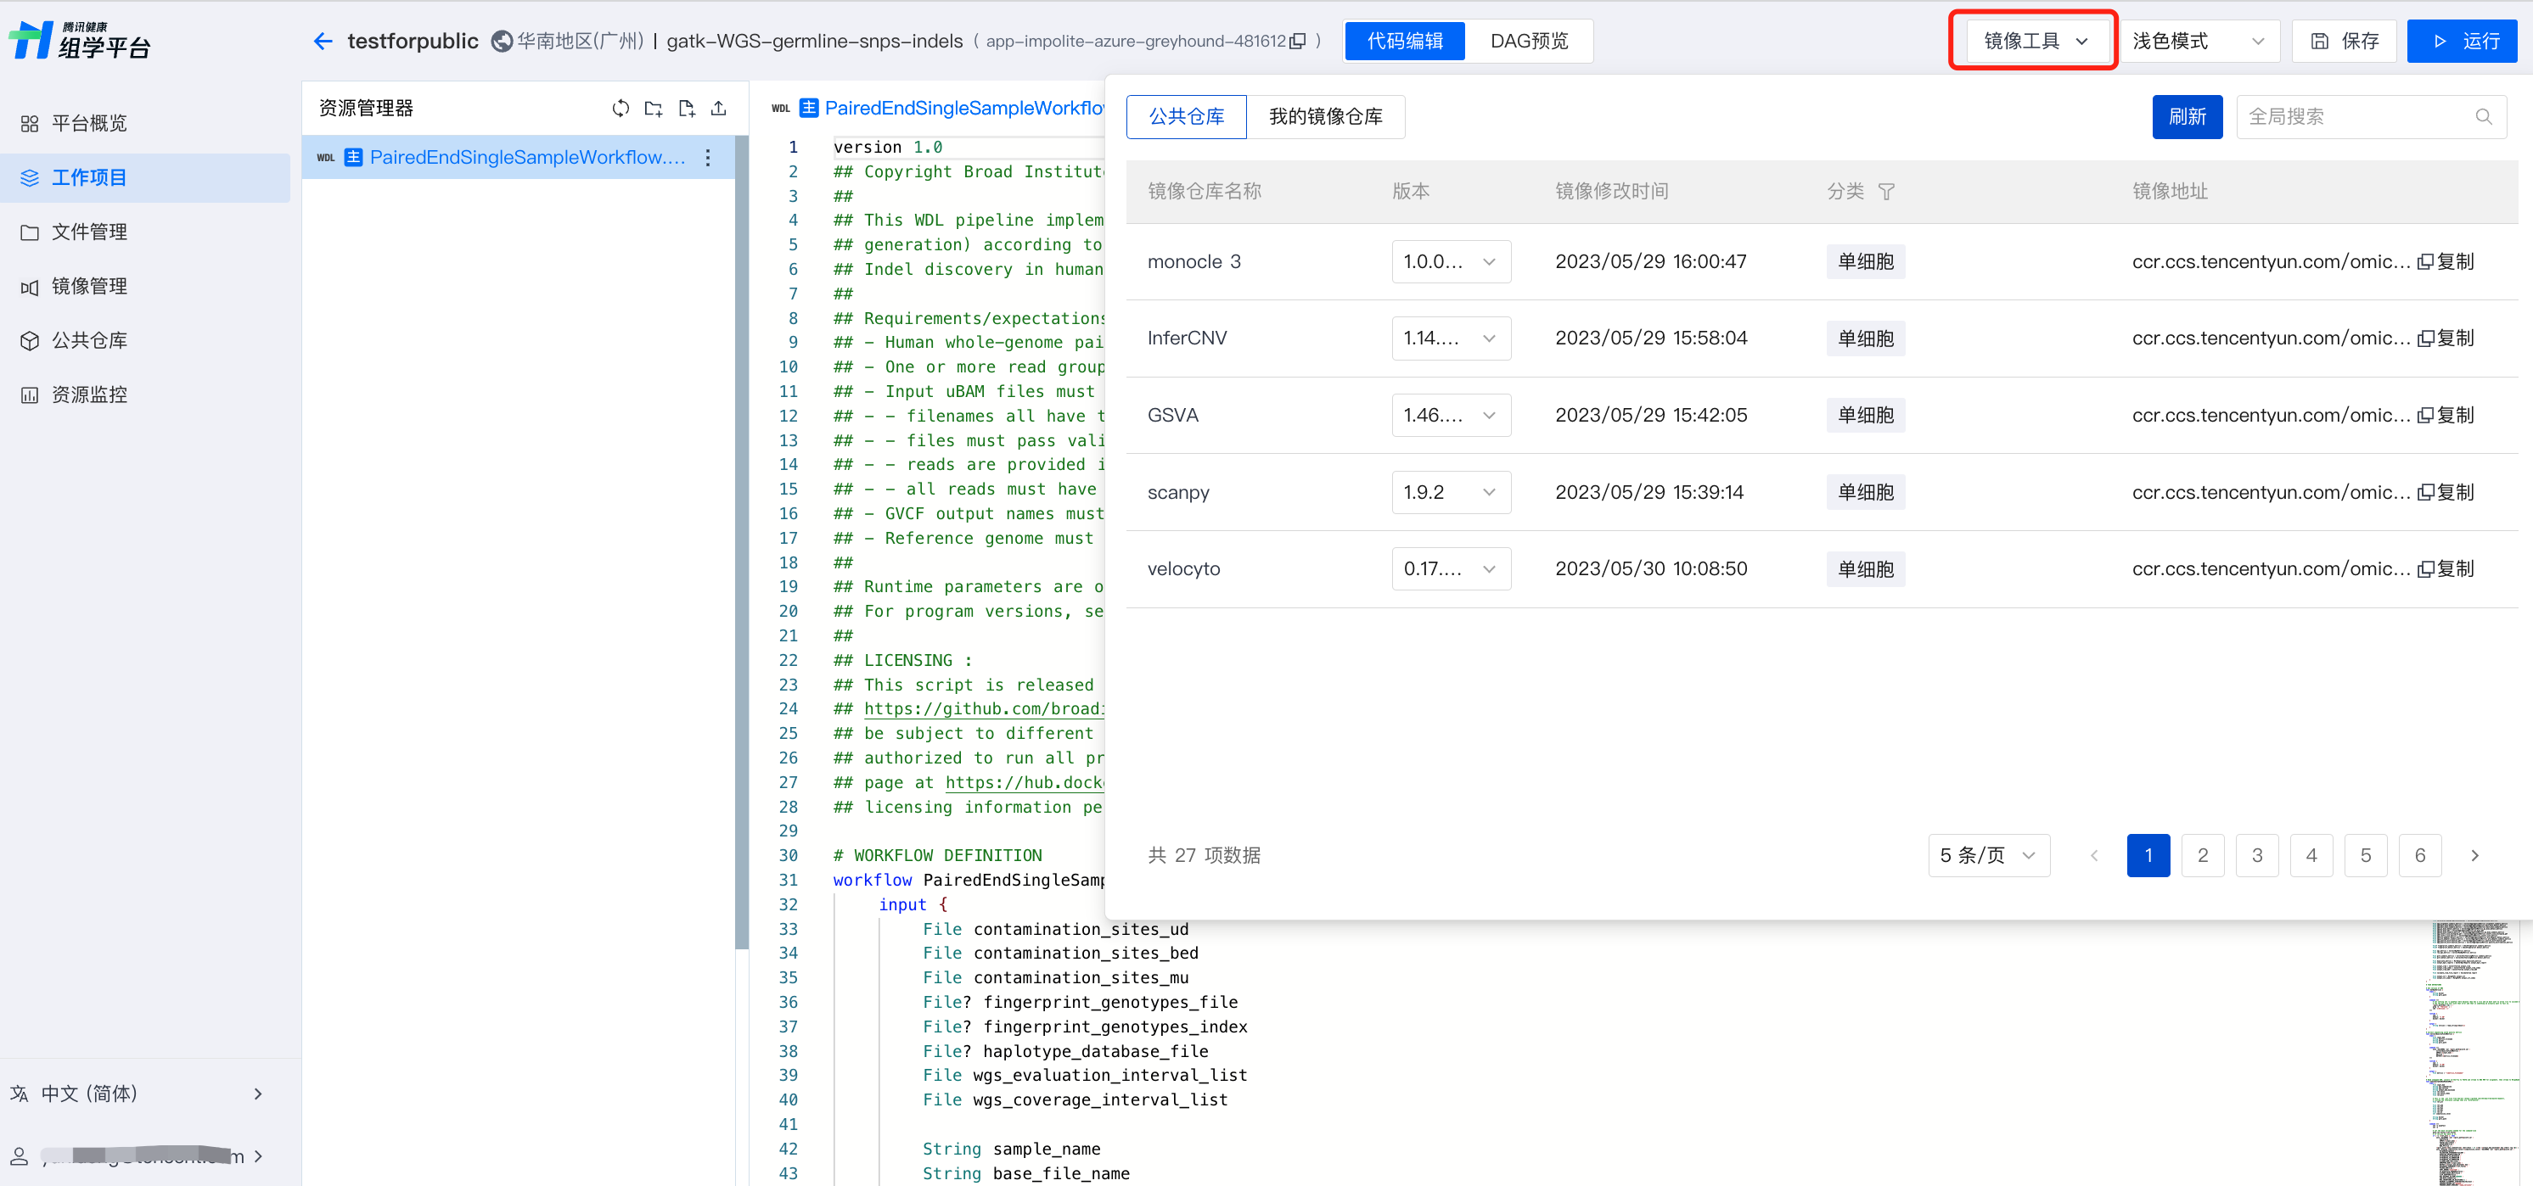Open the three-dot menu for PairedEndSingleSampleWorkflow file
Viewport: 2533px width, 1186px height.
708,157
